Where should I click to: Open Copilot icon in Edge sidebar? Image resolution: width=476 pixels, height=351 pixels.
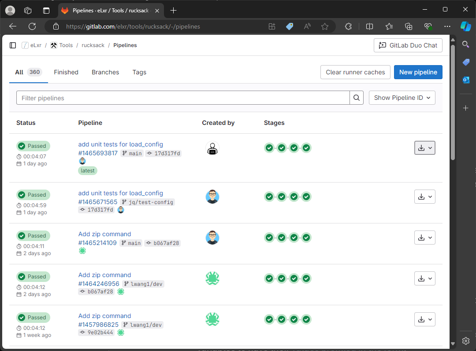[465, 26]
